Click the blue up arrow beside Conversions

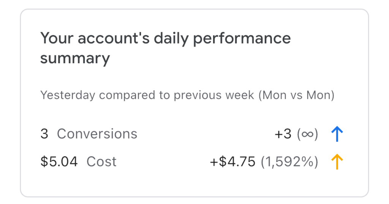(x=337, y=134)
